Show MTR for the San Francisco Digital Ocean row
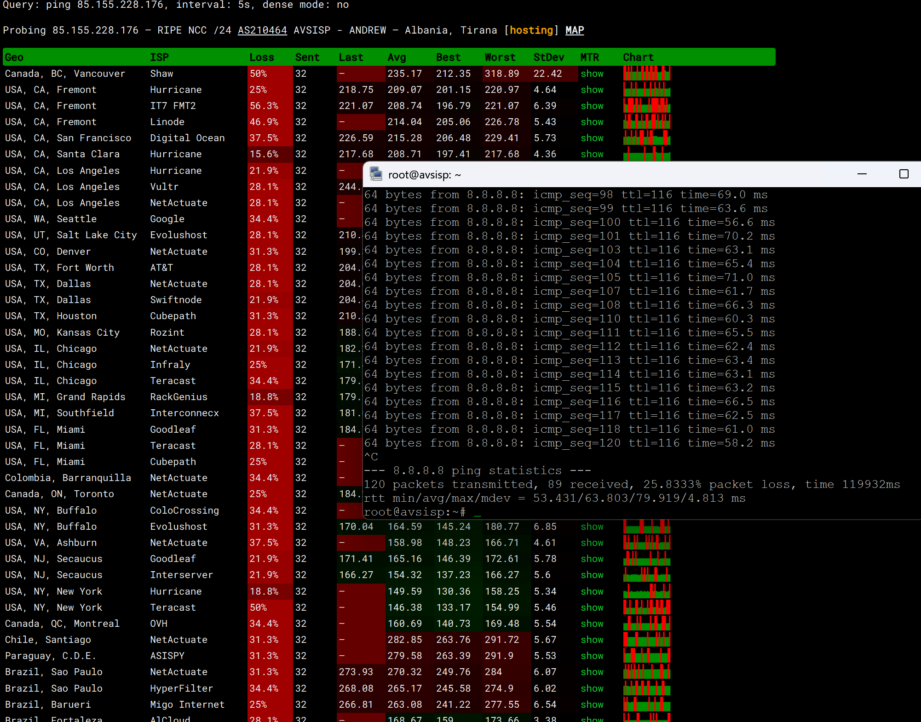 (x=592, y=138)
